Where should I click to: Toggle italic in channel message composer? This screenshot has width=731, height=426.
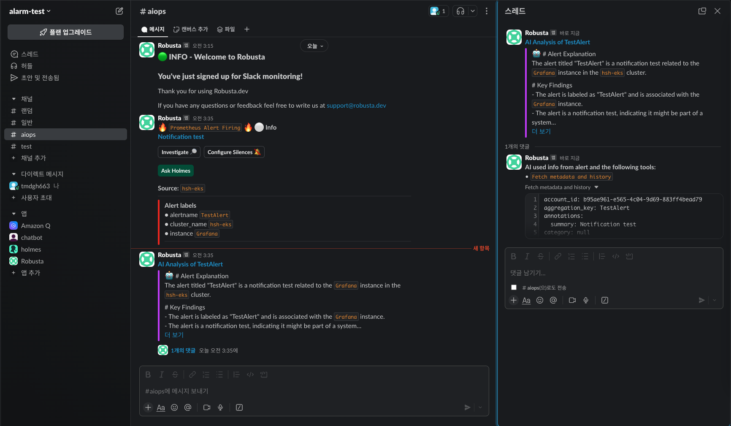162,374
